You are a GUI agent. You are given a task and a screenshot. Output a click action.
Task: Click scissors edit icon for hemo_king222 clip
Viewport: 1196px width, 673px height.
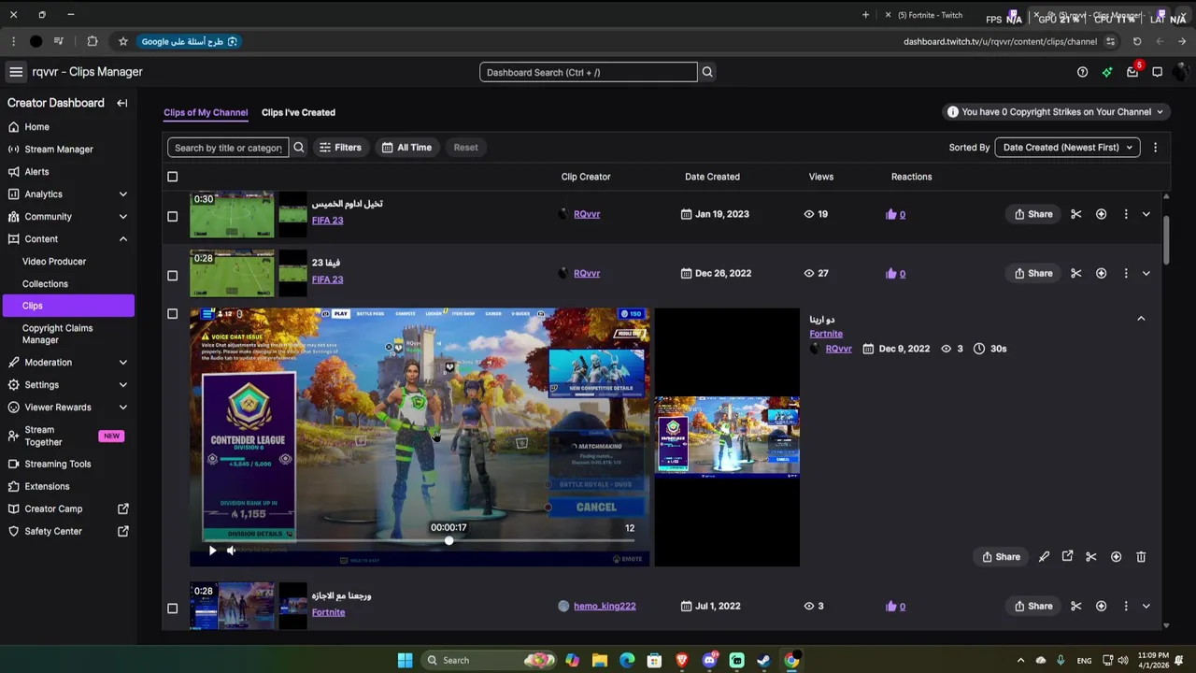coord(1076,606)
